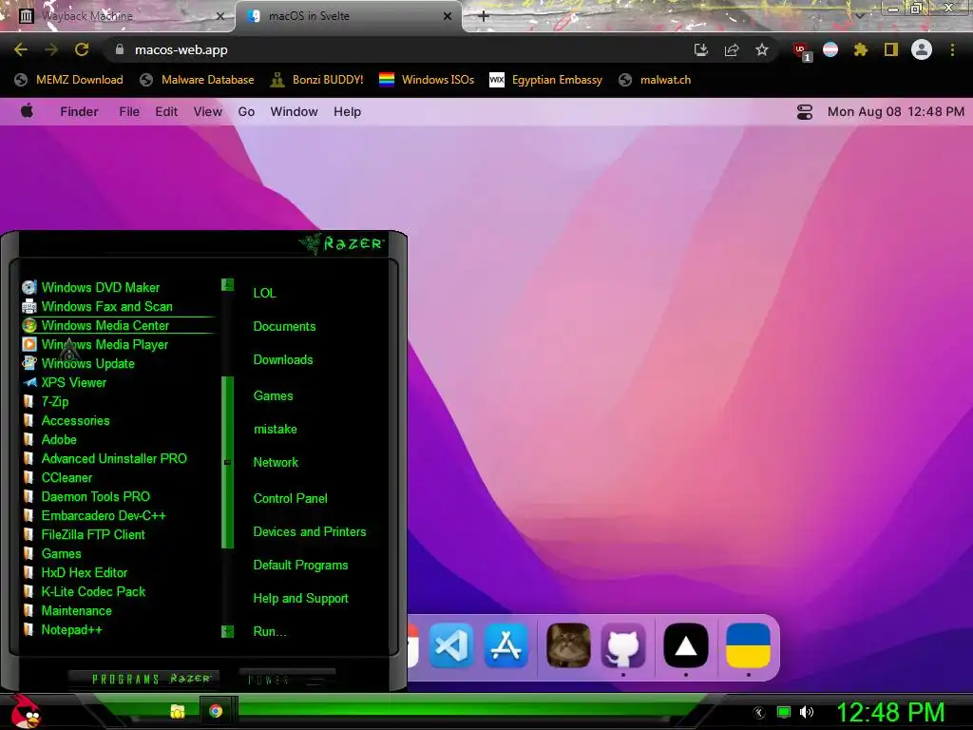
Task: Open the Extensions puzzle icon
Action: point(861,49)
